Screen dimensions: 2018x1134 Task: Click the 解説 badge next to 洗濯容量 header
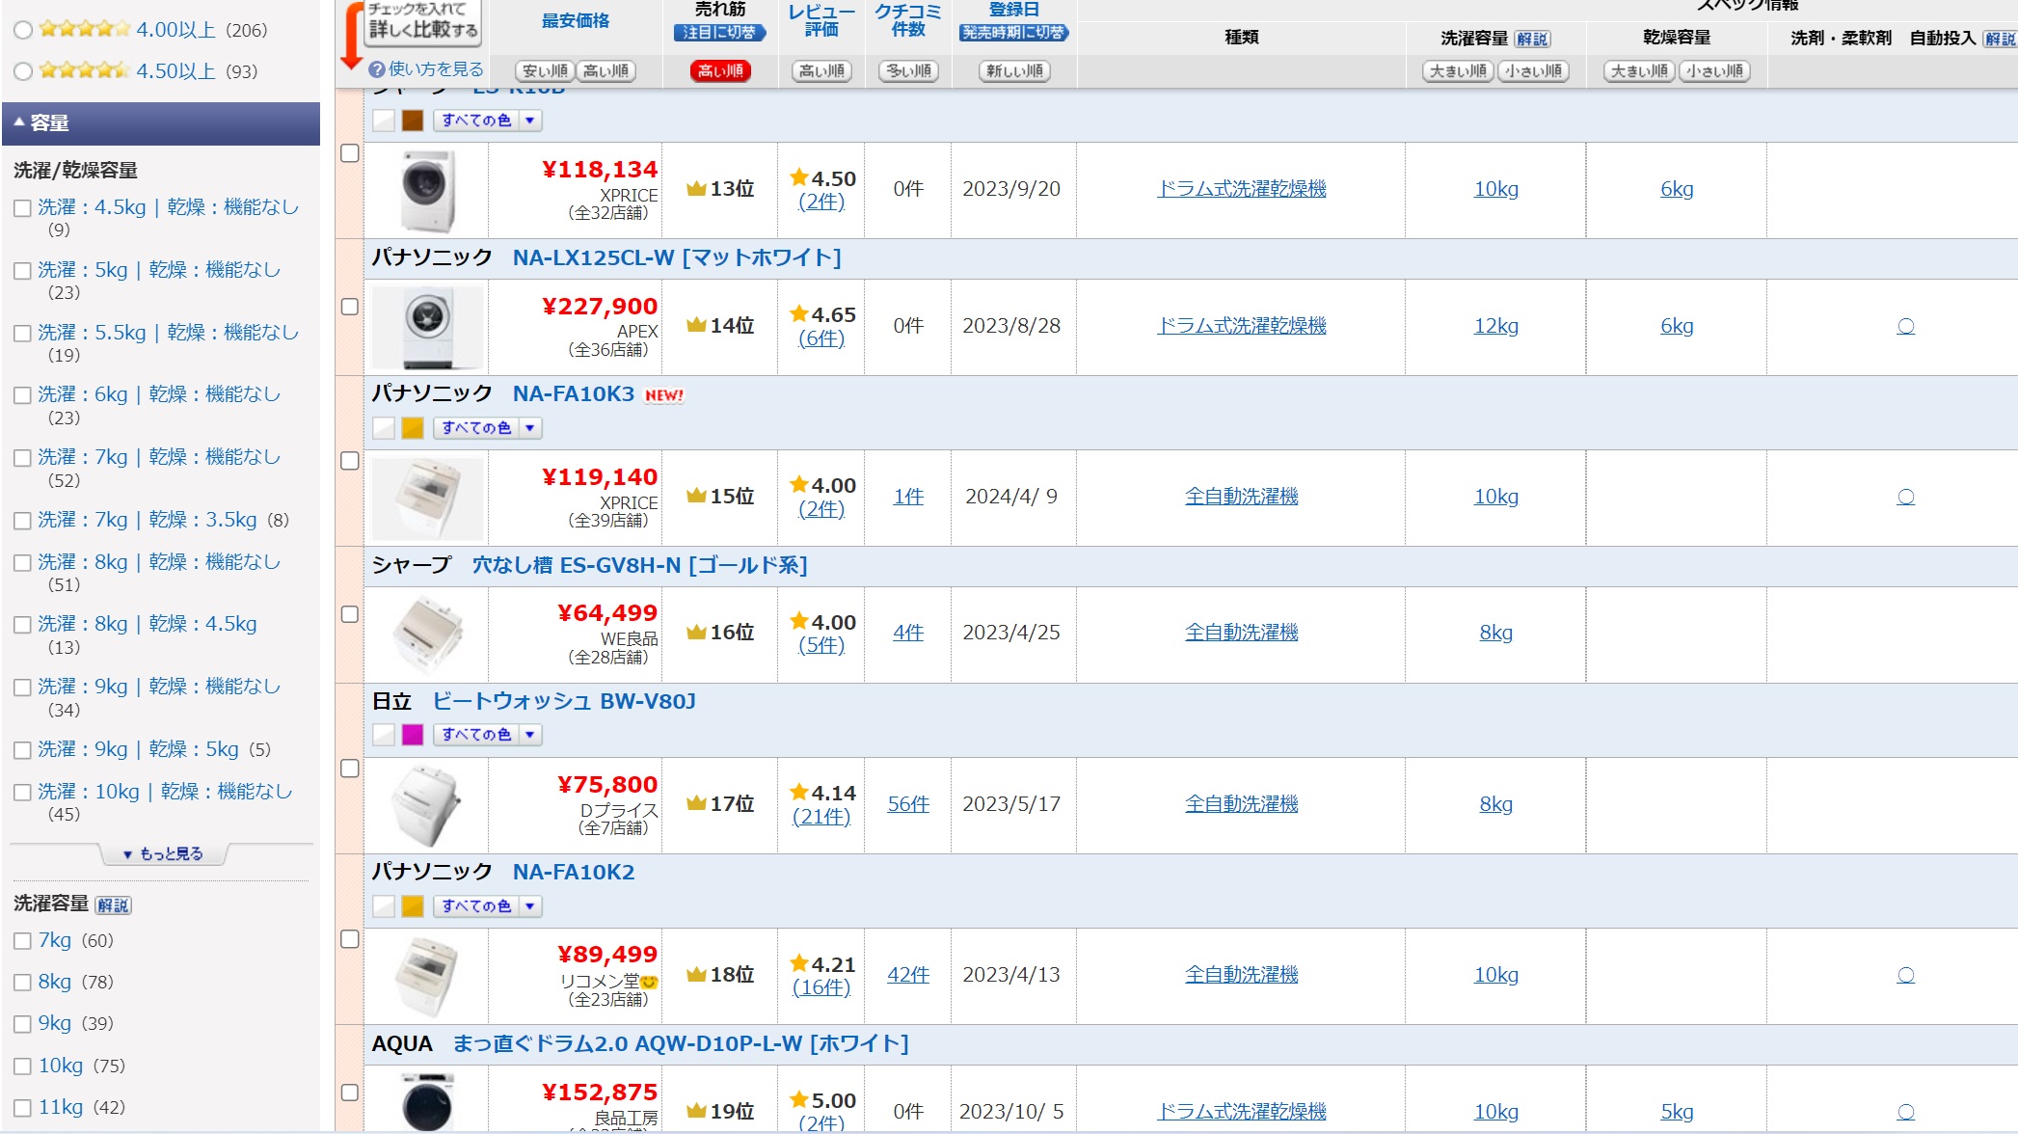(x=1531, y=39)
